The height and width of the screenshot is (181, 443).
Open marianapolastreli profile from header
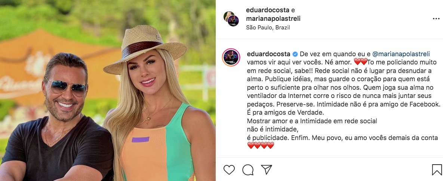coord(273,19)
